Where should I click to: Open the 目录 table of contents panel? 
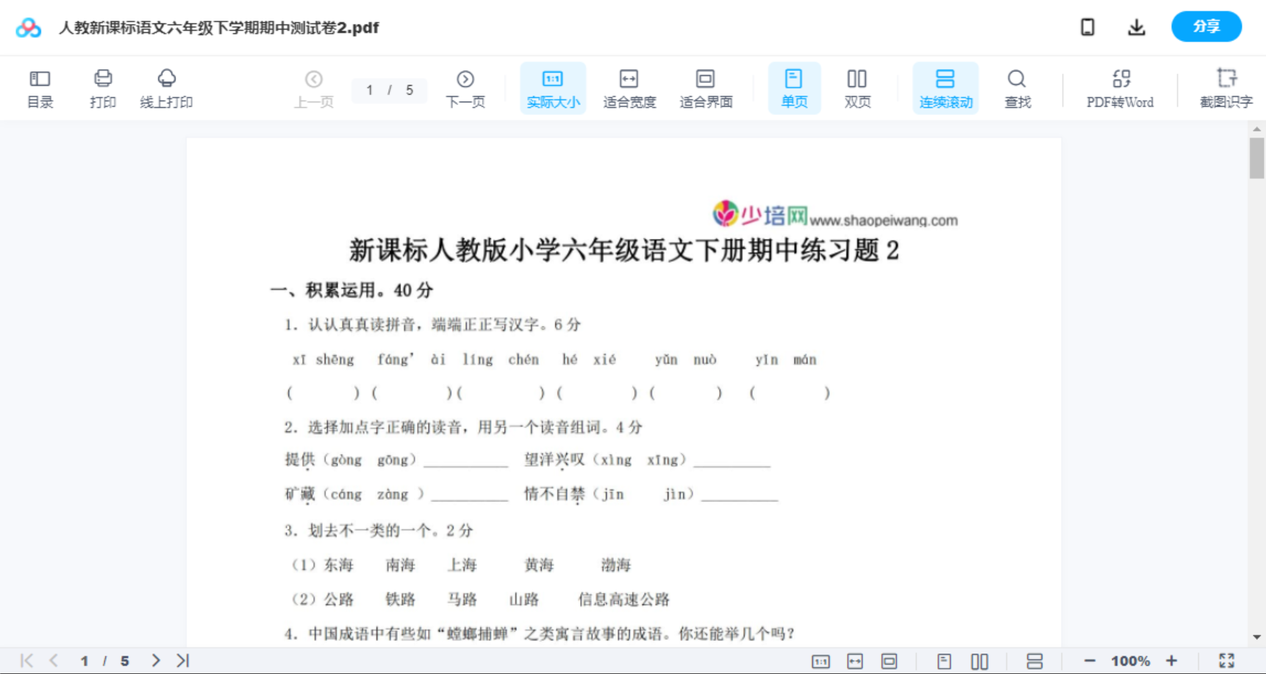pos(40,87)
